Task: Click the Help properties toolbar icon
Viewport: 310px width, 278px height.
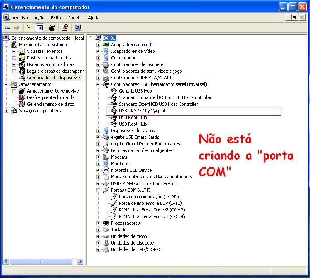Action: point(65,28)
